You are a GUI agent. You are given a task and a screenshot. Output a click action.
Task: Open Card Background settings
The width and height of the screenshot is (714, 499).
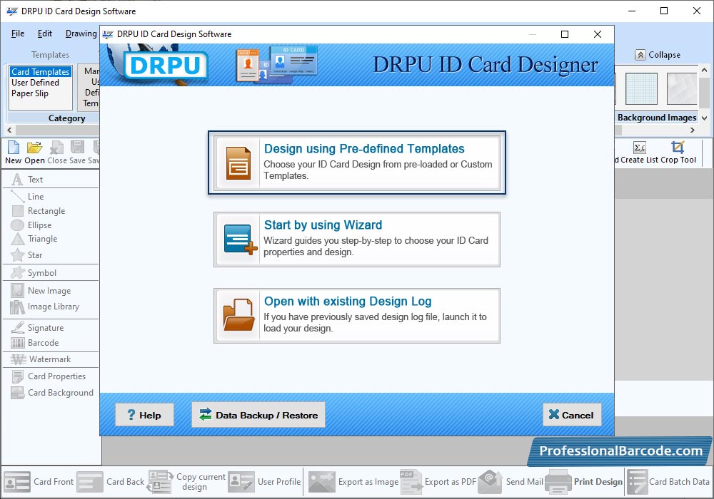pos(52,393)
